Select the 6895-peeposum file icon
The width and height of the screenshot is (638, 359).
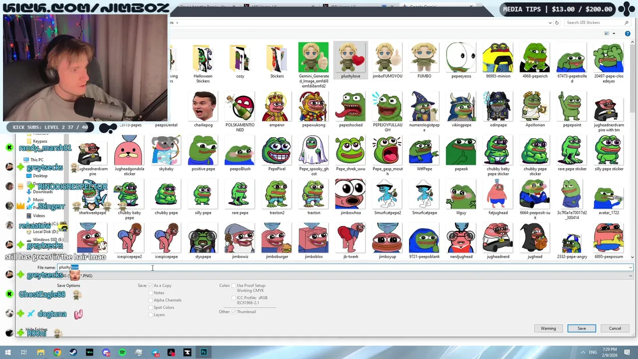tap(609, 238)
